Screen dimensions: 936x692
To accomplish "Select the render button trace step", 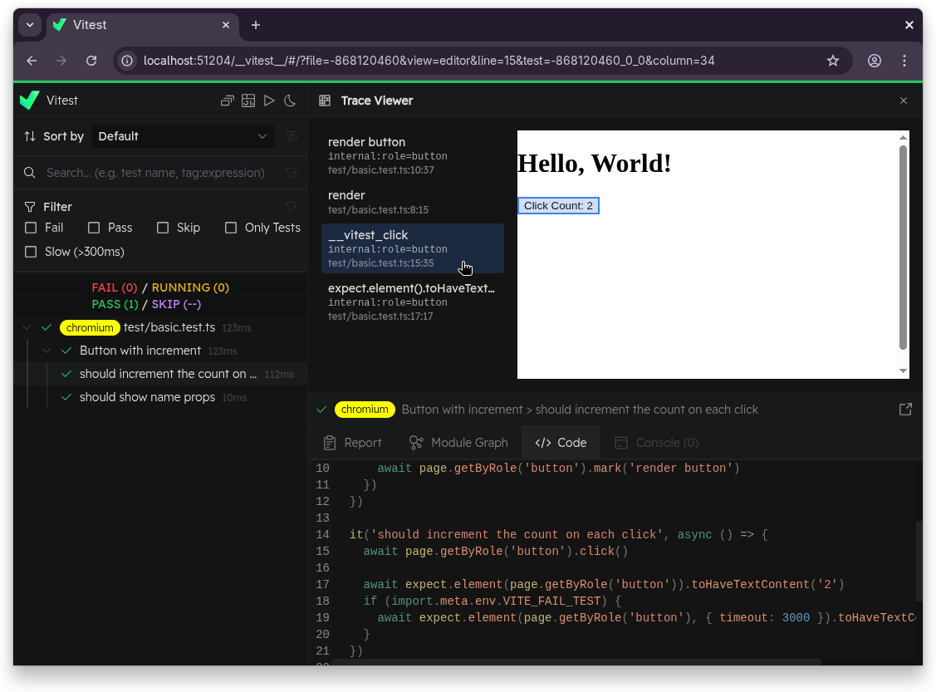I will (412, 155).
